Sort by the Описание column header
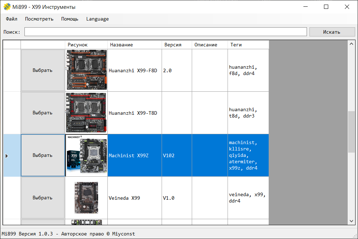Image resolution: width=358 pixels, height=239 pixels. pyautogui.click(x=210, y=45)
